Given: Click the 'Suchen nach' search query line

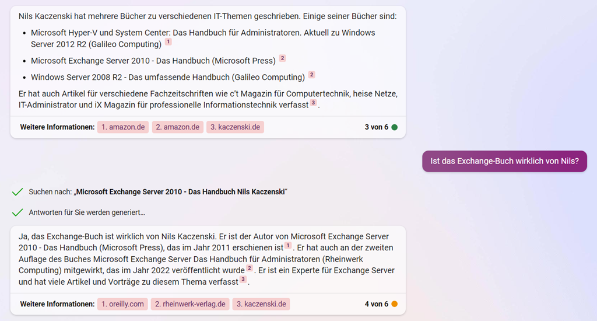Looking at the screenshot, I should pos(158,192).
